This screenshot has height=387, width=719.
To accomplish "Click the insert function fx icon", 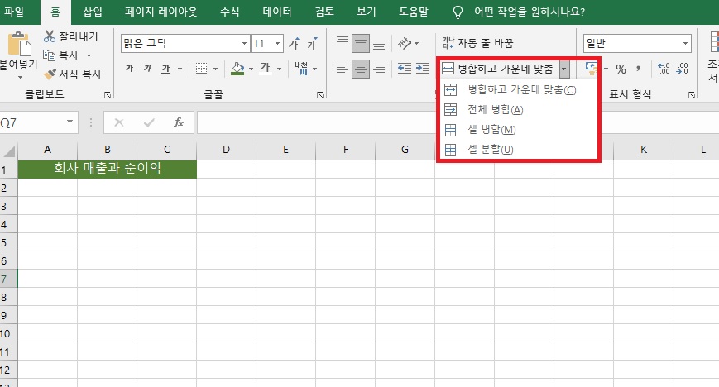I will 179,122.
